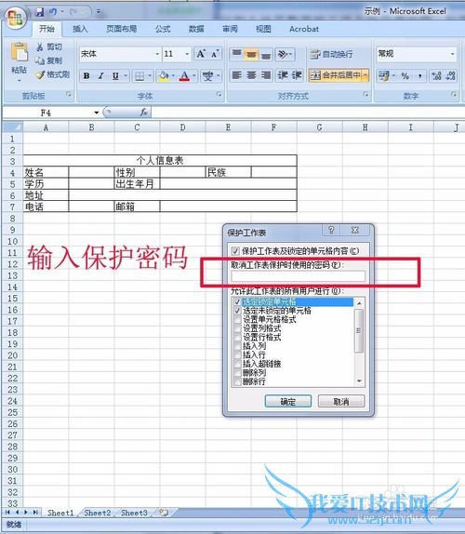Confirm dialog with 确定 button
This screenshot has width=465, height=534.
pos(288,402)
